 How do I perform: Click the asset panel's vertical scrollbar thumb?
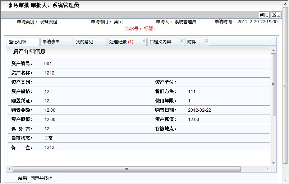pos(274,85)
